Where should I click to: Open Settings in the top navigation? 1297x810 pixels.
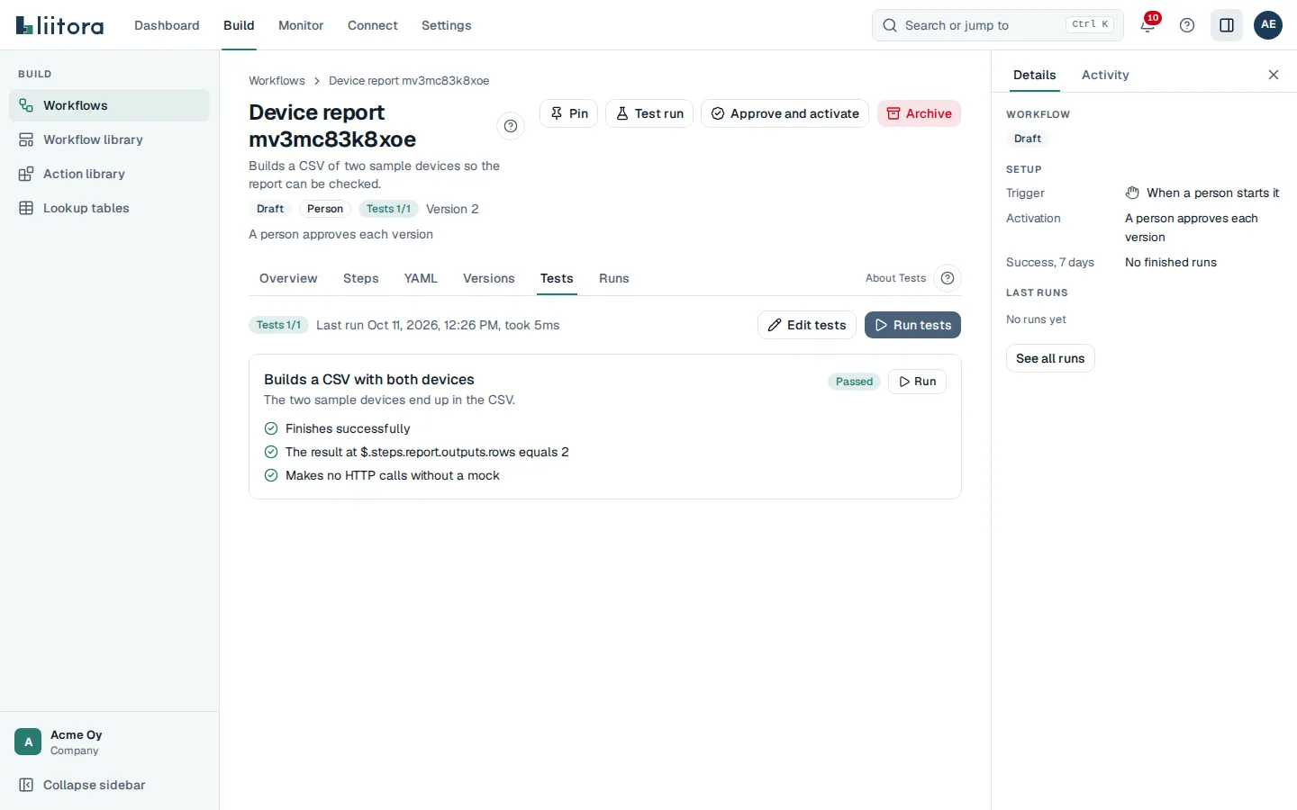tap(447, 25)
